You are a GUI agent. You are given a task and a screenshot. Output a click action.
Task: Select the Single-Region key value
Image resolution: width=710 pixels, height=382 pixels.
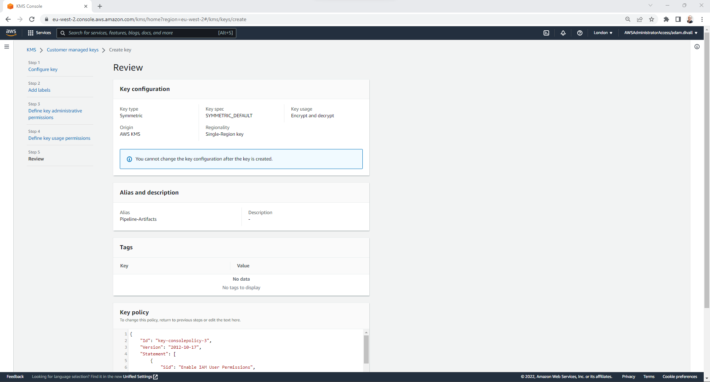tap(224, 134)
